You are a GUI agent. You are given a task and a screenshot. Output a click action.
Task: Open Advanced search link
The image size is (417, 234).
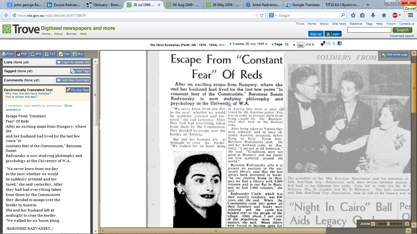coord(402,36)
